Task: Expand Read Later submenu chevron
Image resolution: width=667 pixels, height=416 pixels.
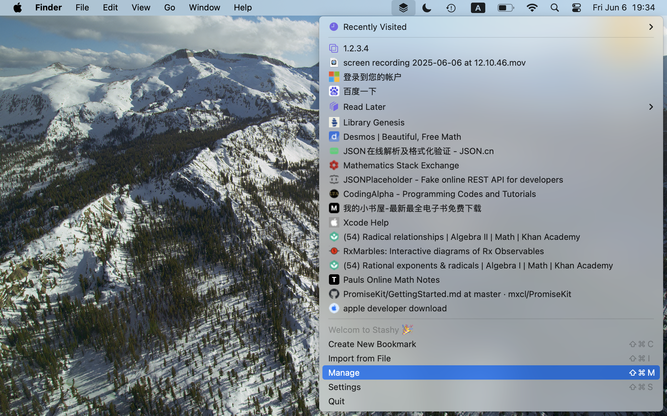Action: click(x=651, y=107)
